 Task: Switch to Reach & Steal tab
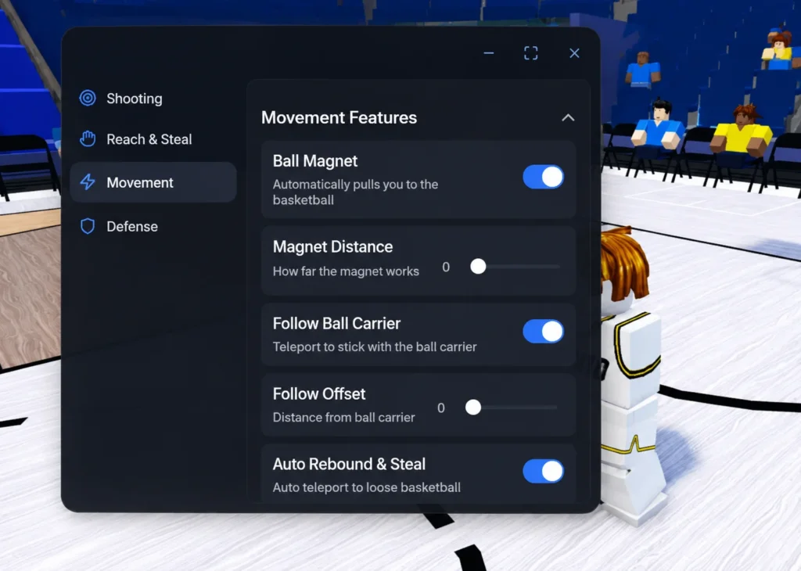pos(153,139)
